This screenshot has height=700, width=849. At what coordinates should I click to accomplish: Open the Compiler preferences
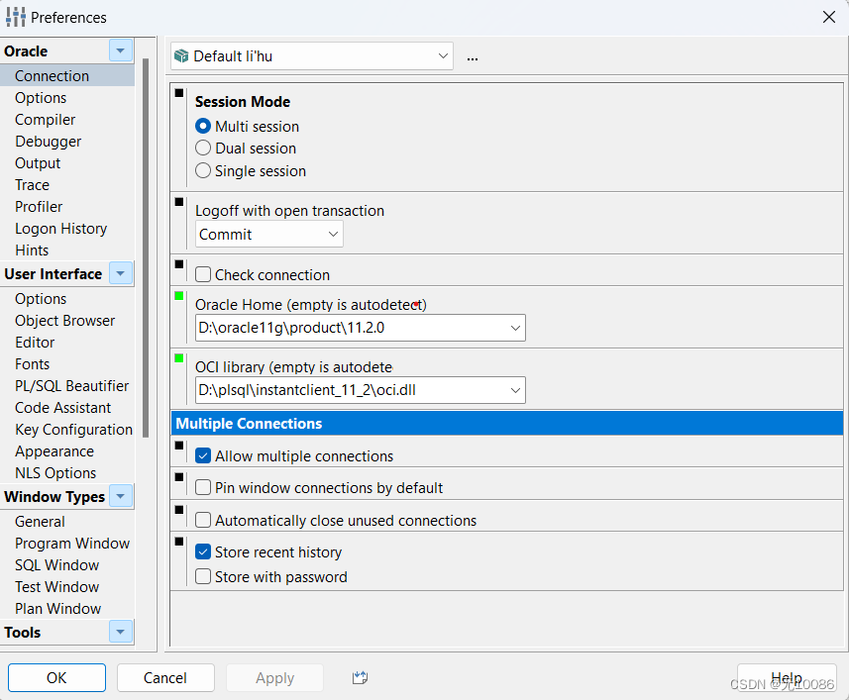click(45, 120)
